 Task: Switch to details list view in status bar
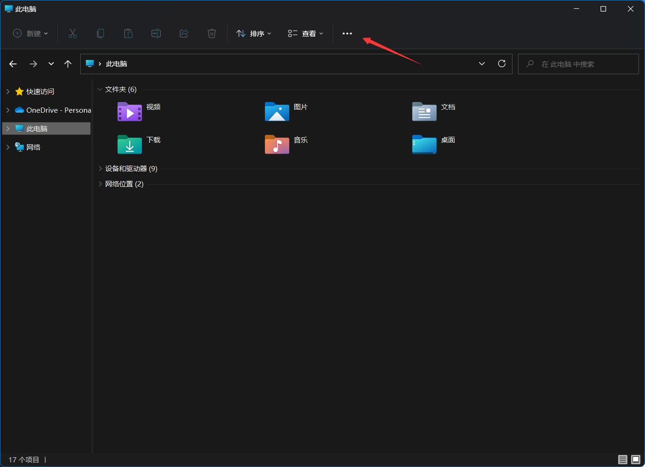pyautogui.click(x=622, y=460)
